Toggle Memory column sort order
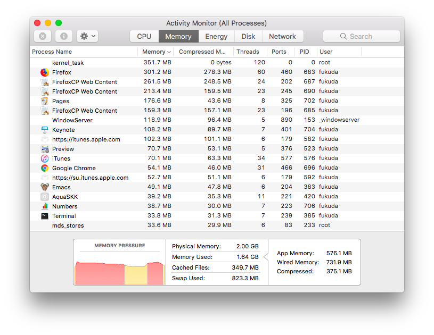The height and width of the screenshot is (335, 434). pyautogui.click(x=157, y=52)
